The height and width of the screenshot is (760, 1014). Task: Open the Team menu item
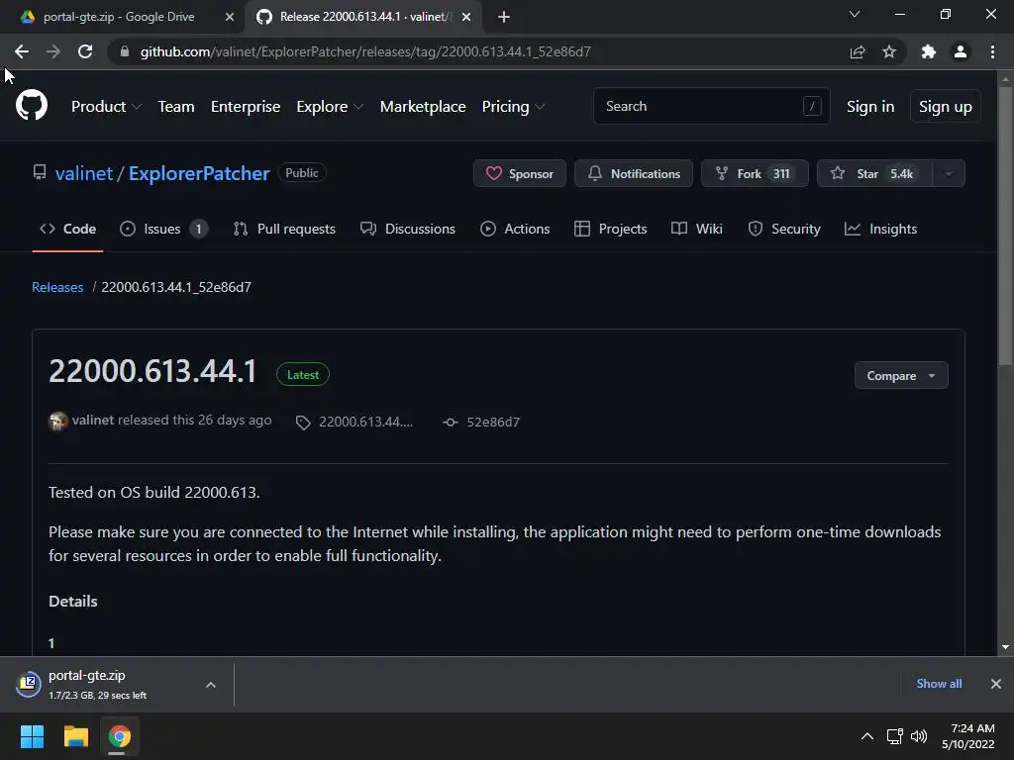(x=176, y=107)
